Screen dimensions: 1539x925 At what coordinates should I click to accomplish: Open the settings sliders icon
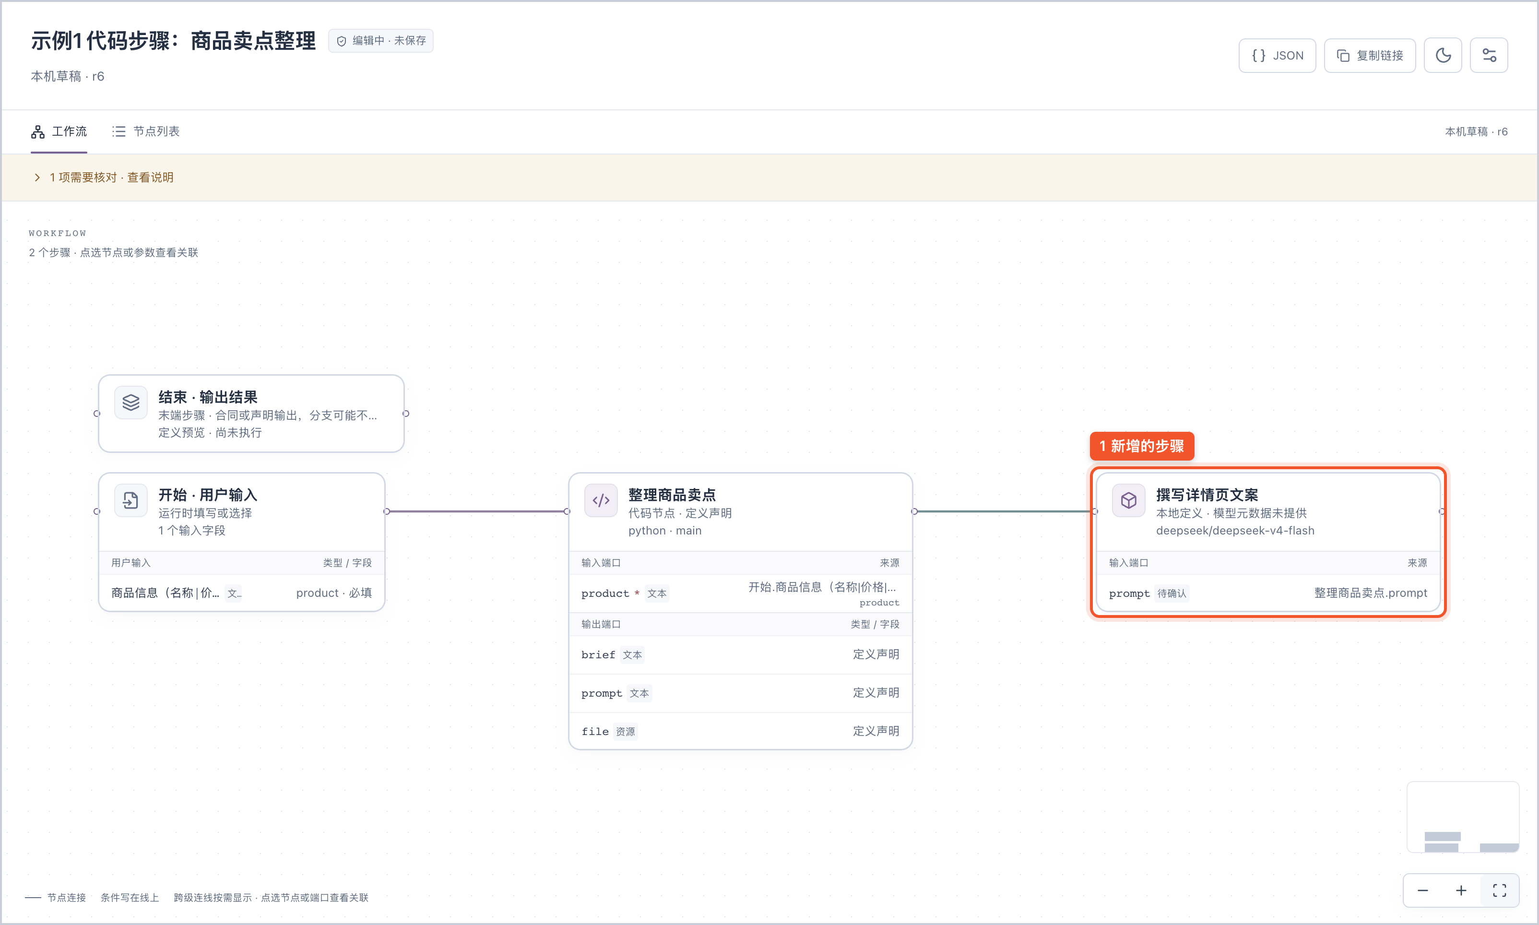click(x=1489, y=56)
